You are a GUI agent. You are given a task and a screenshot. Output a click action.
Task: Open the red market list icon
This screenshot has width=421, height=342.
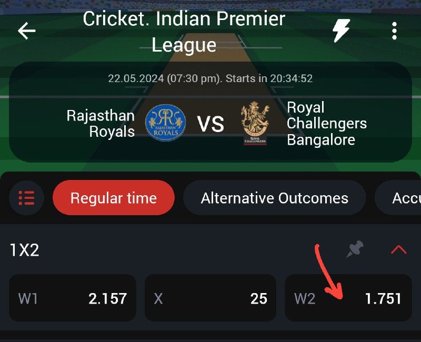(27, 198)
